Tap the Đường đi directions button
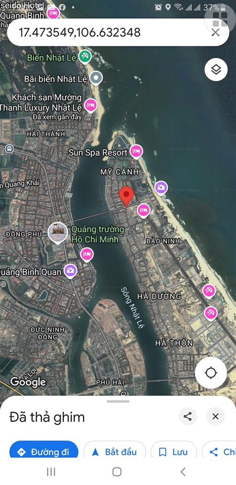The height and width of the screenshot is (485, 236). click(43, 452)
